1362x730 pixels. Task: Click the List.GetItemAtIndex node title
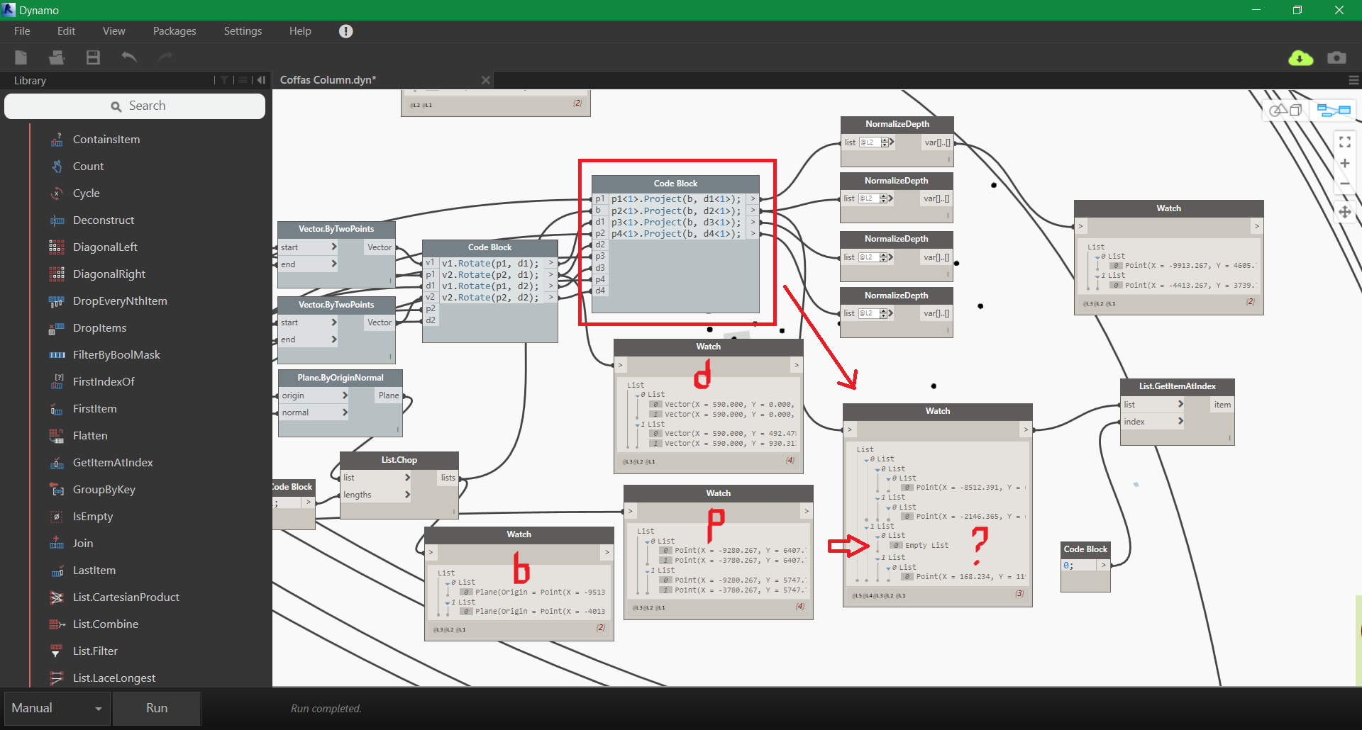(x=1178, y=386)
